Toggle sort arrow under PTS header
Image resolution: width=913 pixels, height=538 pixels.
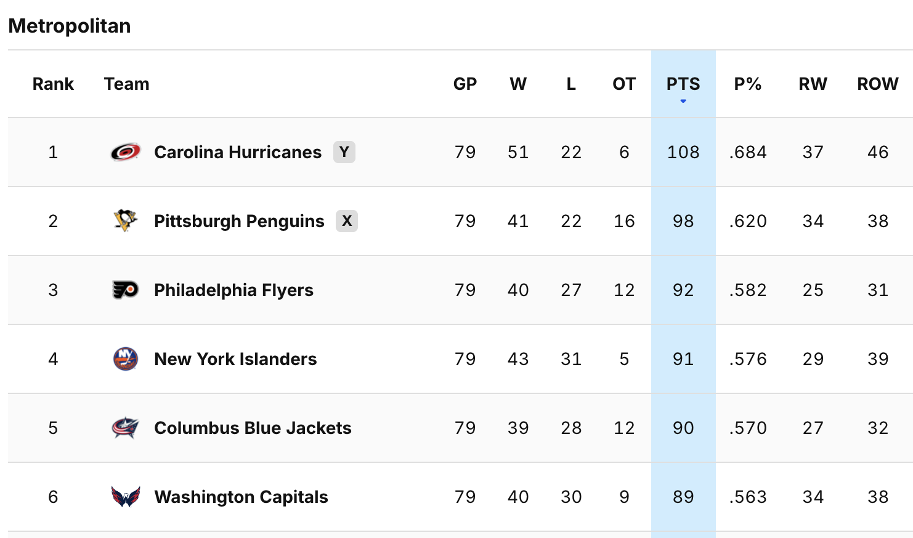click(683, 101)
